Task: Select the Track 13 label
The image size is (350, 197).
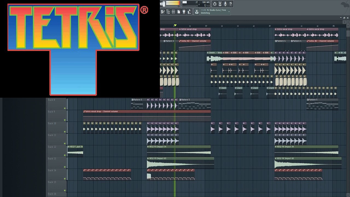Action: (52, 159)
